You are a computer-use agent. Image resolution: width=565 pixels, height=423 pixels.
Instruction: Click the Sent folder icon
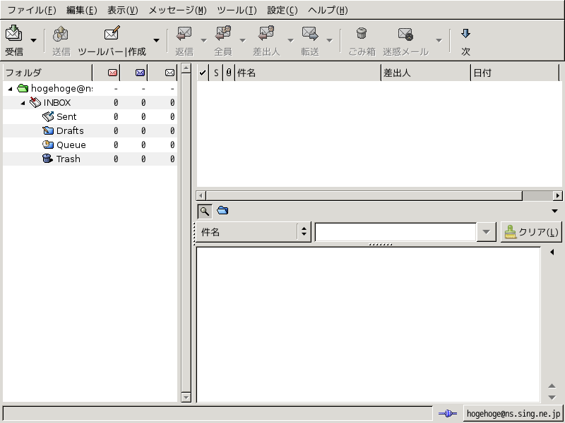pos(48,116)
